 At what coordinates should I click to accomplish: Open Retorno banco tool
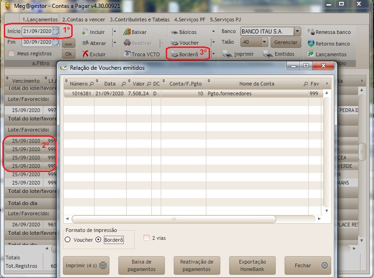pos(311,43)
